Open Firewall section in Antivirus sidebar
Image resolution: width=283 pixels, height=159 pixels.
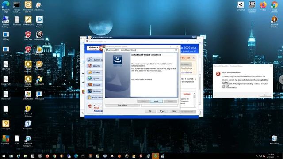click(x=95, y=85)
